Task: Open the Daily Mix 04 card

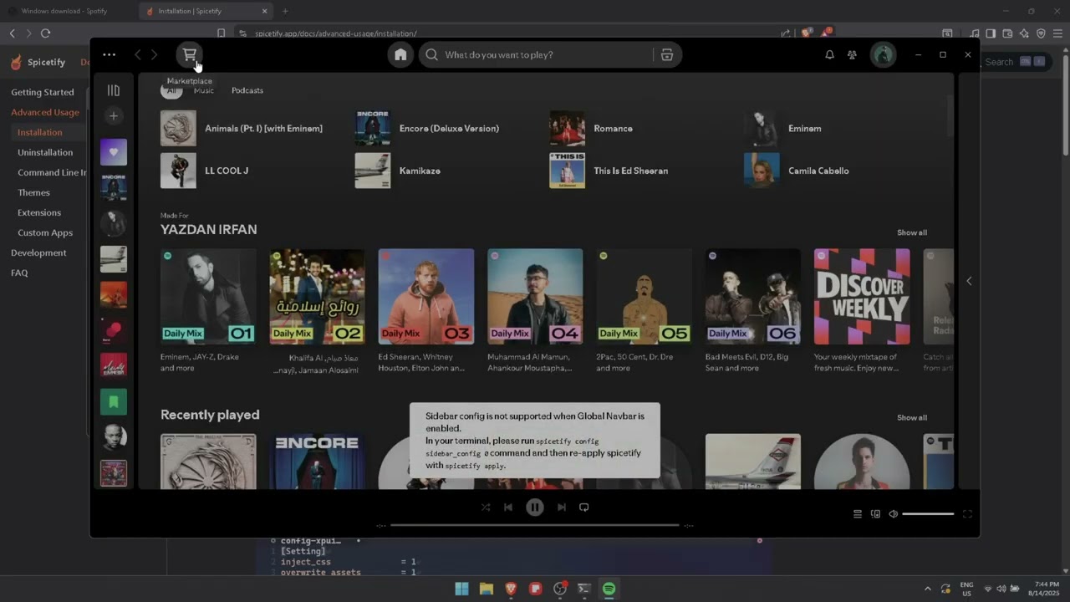Action: point(535,311)
